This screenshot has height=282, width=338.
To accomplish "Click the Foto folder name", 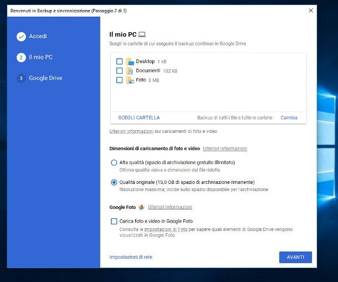I will [141, 80].
